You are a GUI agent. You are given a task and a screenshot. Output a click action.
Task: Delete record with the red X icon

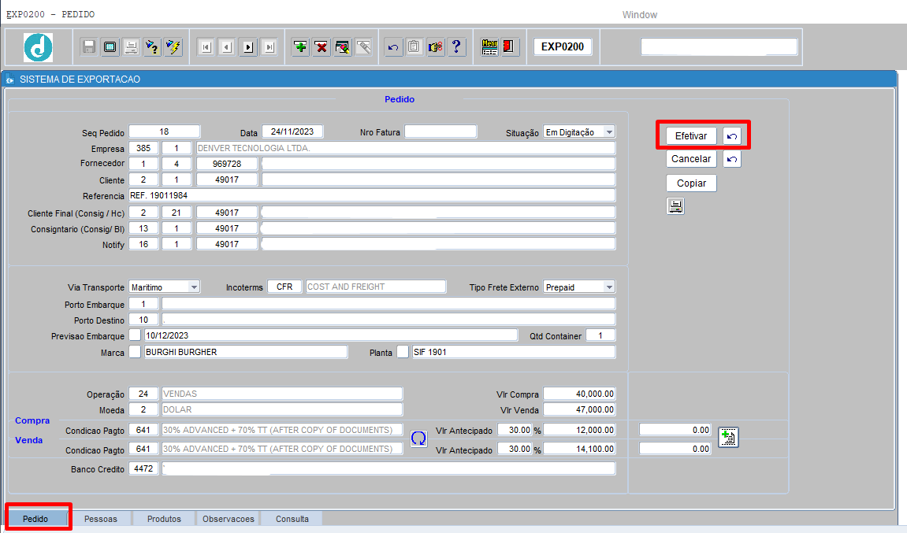click(x=321, y=46)
